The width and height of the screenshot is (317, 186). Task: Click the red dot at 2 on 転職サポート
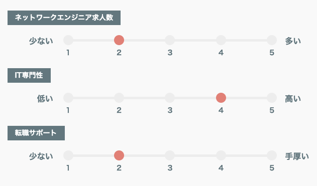click(119, 155)
